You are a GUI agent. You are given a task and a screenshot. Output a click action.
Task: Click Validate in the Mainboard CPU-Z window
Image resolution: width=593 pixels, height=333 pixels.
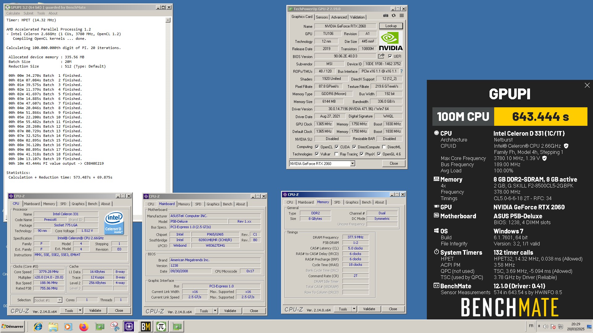coord(230,311)
